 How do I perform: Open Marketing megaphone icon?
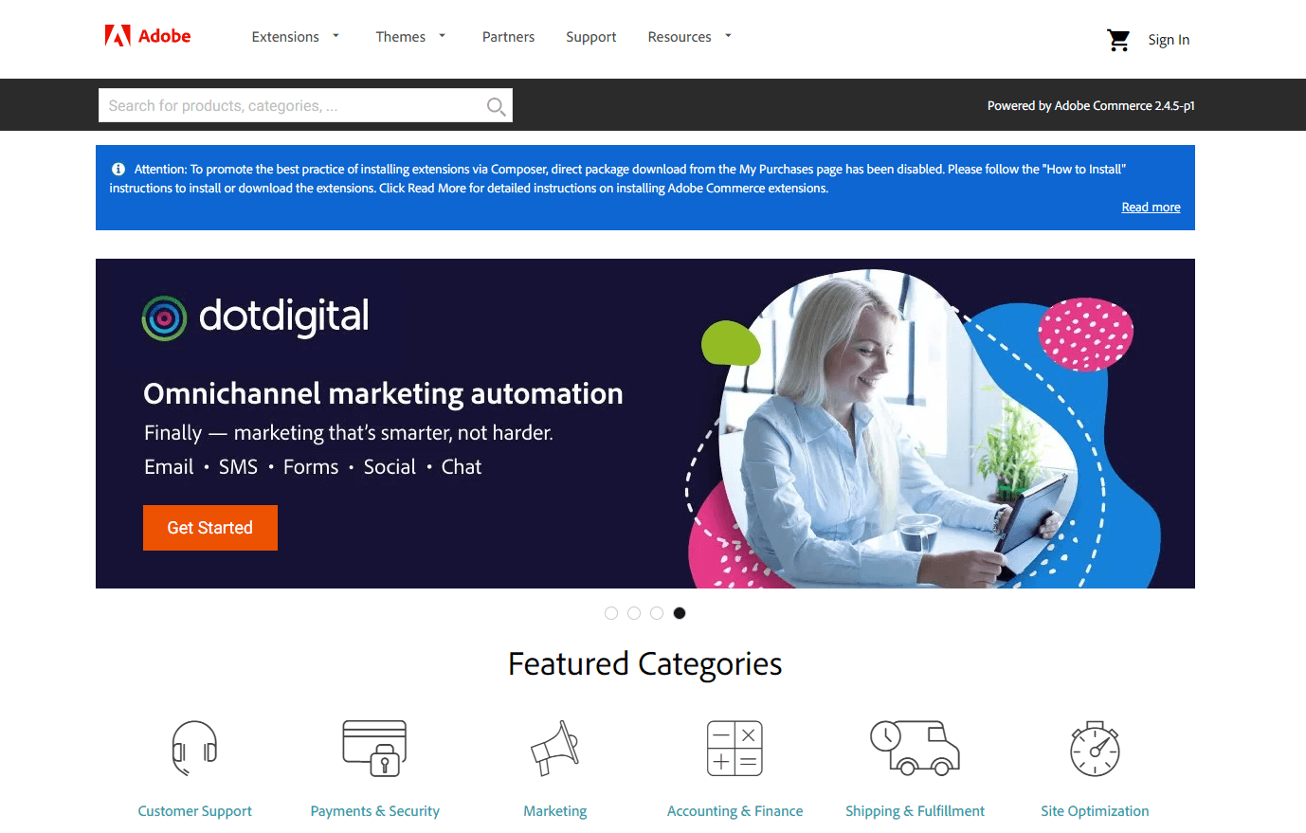coord(555,748)
